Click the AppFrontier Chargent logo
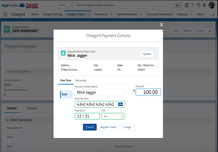Image resolution: width=218 pixels, height=152 pixels. (x=20, y=5)
